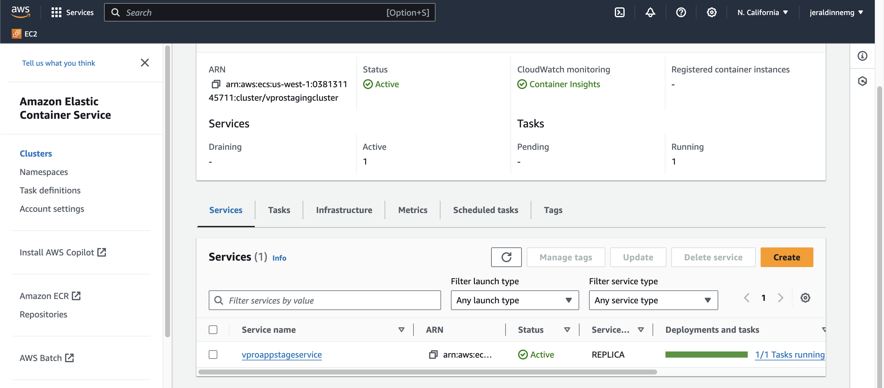This screenshot has width=884, height=388.
Task: Copy the vproappstageservice ARN
Action: (433, 354)
